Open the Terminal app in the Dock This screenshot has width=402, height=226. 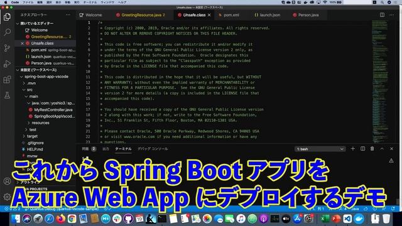[x=162, y=219]
